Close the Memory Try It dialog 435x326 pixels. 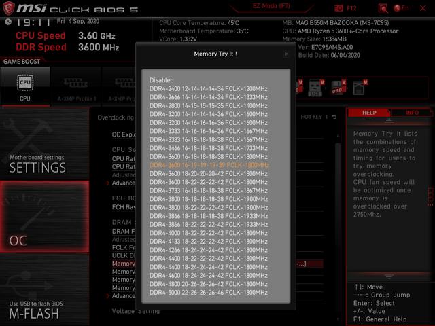pos(287,54)
